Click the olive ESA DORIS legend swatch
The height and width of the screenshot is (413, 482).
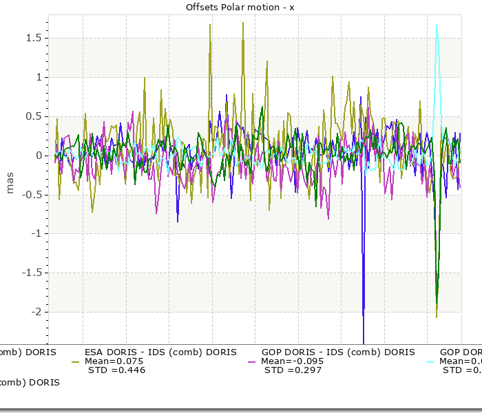tap(76, 361)
